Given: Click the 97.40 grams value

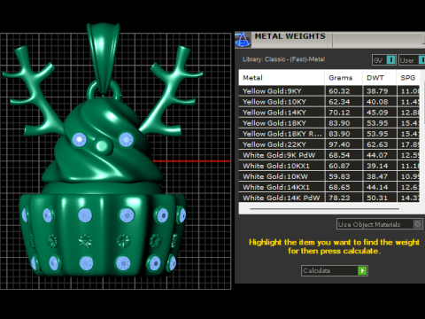Looking at the screenshot, I should pyautogui.click(x=339, y=144).
